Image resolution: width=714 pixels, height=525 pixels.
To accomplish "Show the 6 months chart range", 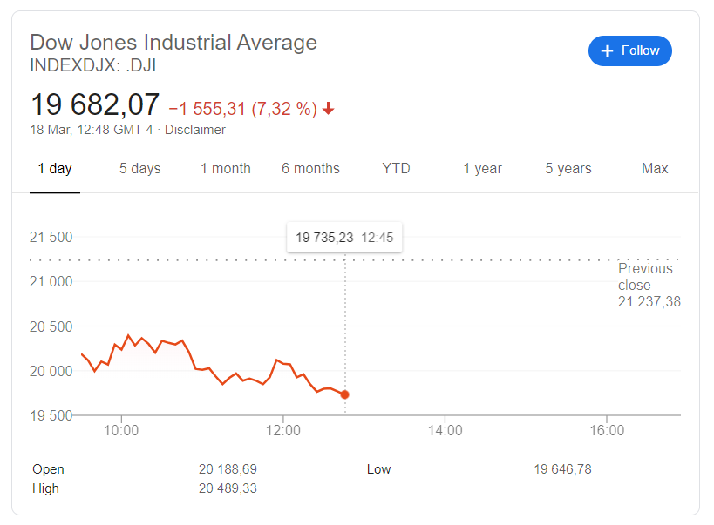I will [x=310, y=169].
